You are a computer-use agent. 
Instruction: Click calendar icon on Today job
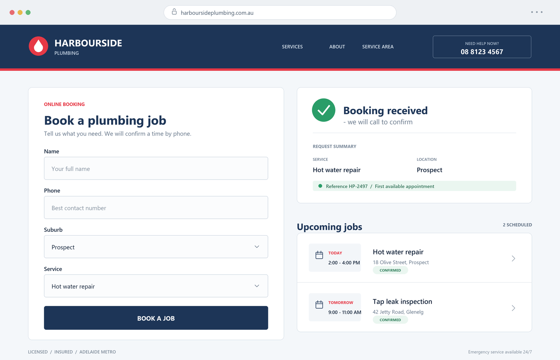point(319,255)
